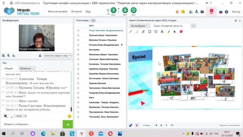Open the Opera browser in taskbar
Screen dimensions: 243x137
coord(110,134)
